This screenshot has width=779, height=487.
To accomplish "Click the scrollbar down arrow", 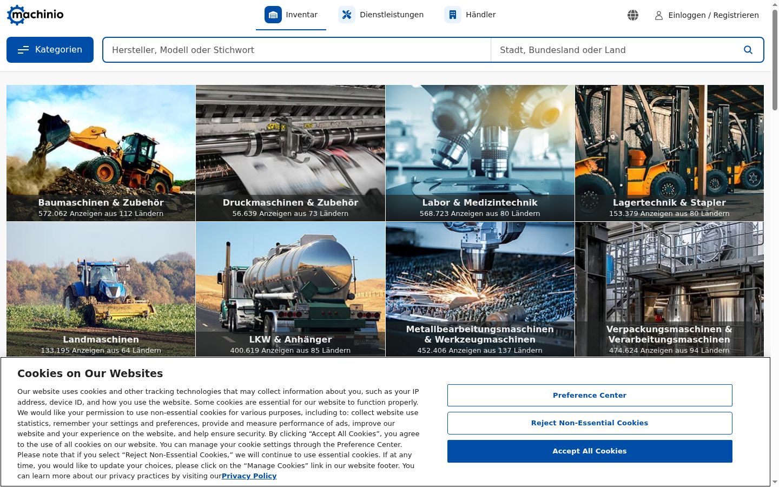I will (x=775, y=482).
